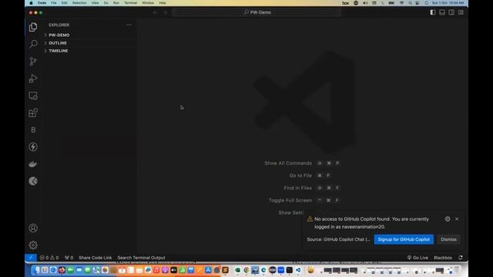The height and width of the screenshot is (277, 493).
Task: Click the Wi-Fi icon in menu bar
Action: [x=401, y=3]
